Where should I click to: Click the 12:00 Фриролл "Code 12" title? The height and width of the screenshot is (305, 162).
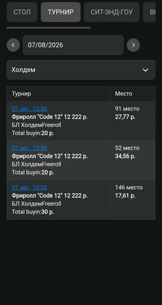coord(50,117)
